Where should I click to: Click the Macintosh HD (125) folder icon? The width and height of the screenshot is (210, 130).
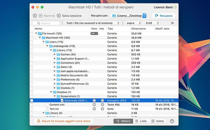click(43, 38)
